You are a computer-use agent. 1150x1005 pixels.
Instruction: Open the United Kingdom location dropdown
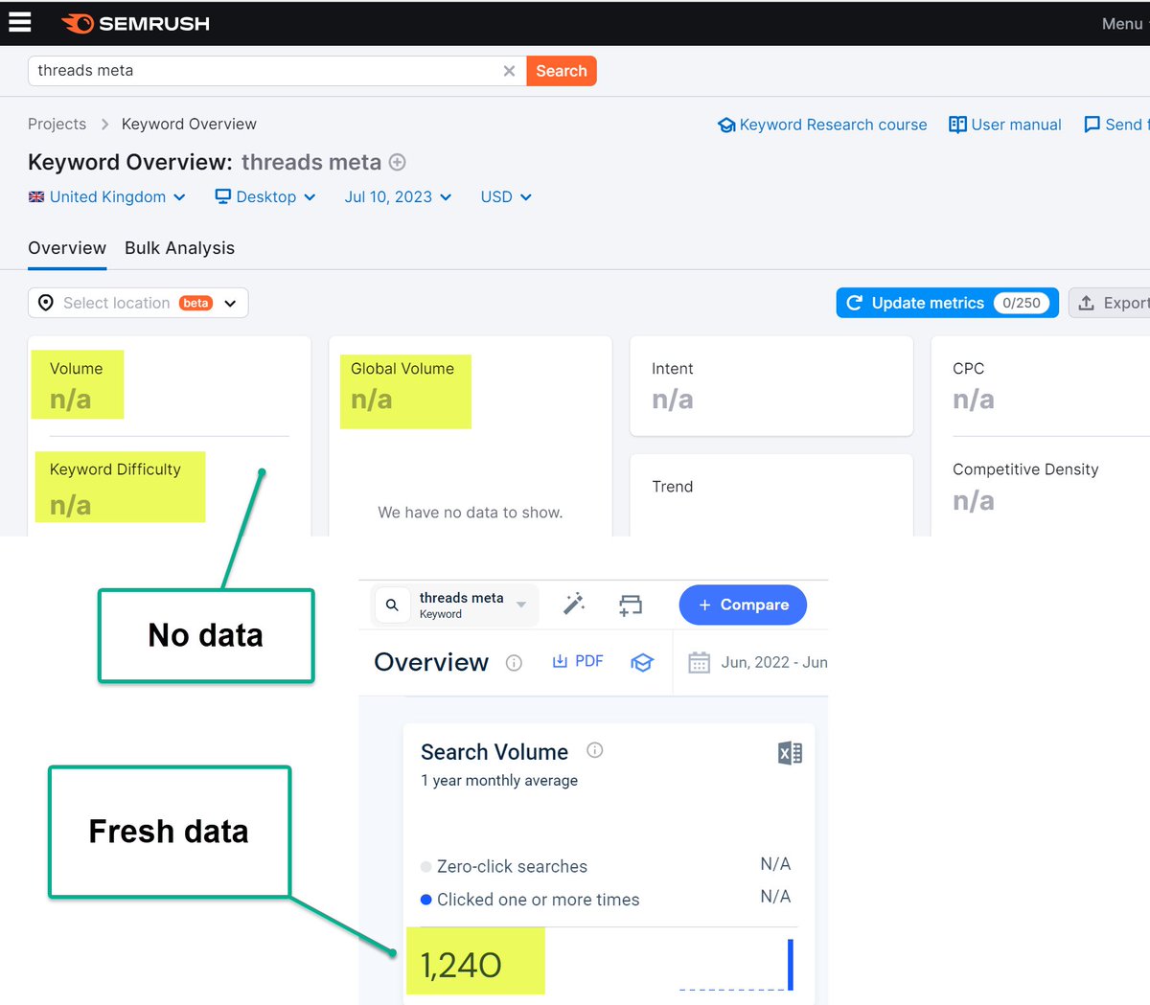pyautogui.click(x=106, y=197)
